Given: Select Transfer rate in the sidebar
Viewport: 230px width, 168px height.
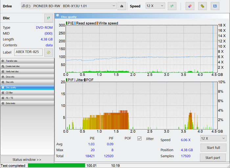Looking at the screenshot, I should coord(27,61).
